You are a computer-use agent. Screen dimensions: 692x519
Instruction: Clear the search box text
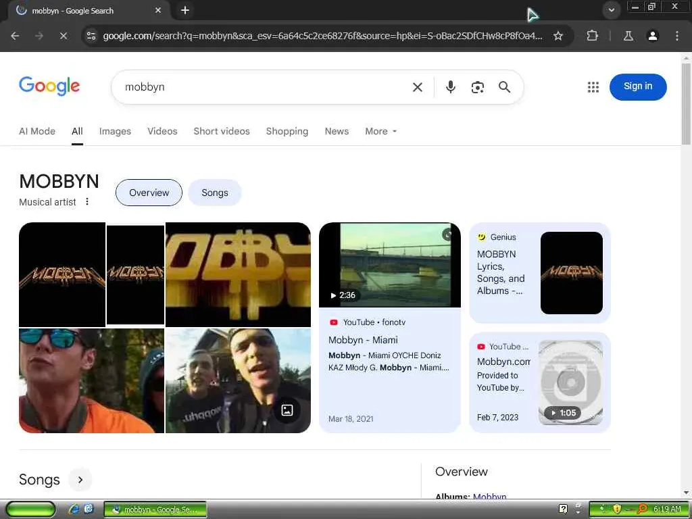(418, 87)
